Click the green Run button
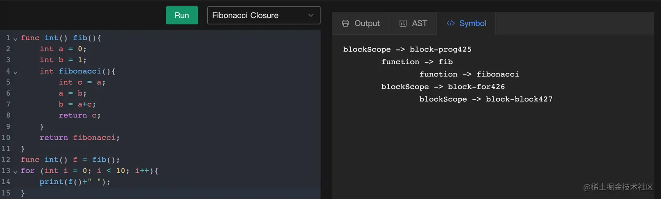Image resolution: width=661 pixels, height=199 pixels. [x=182, y=15]
